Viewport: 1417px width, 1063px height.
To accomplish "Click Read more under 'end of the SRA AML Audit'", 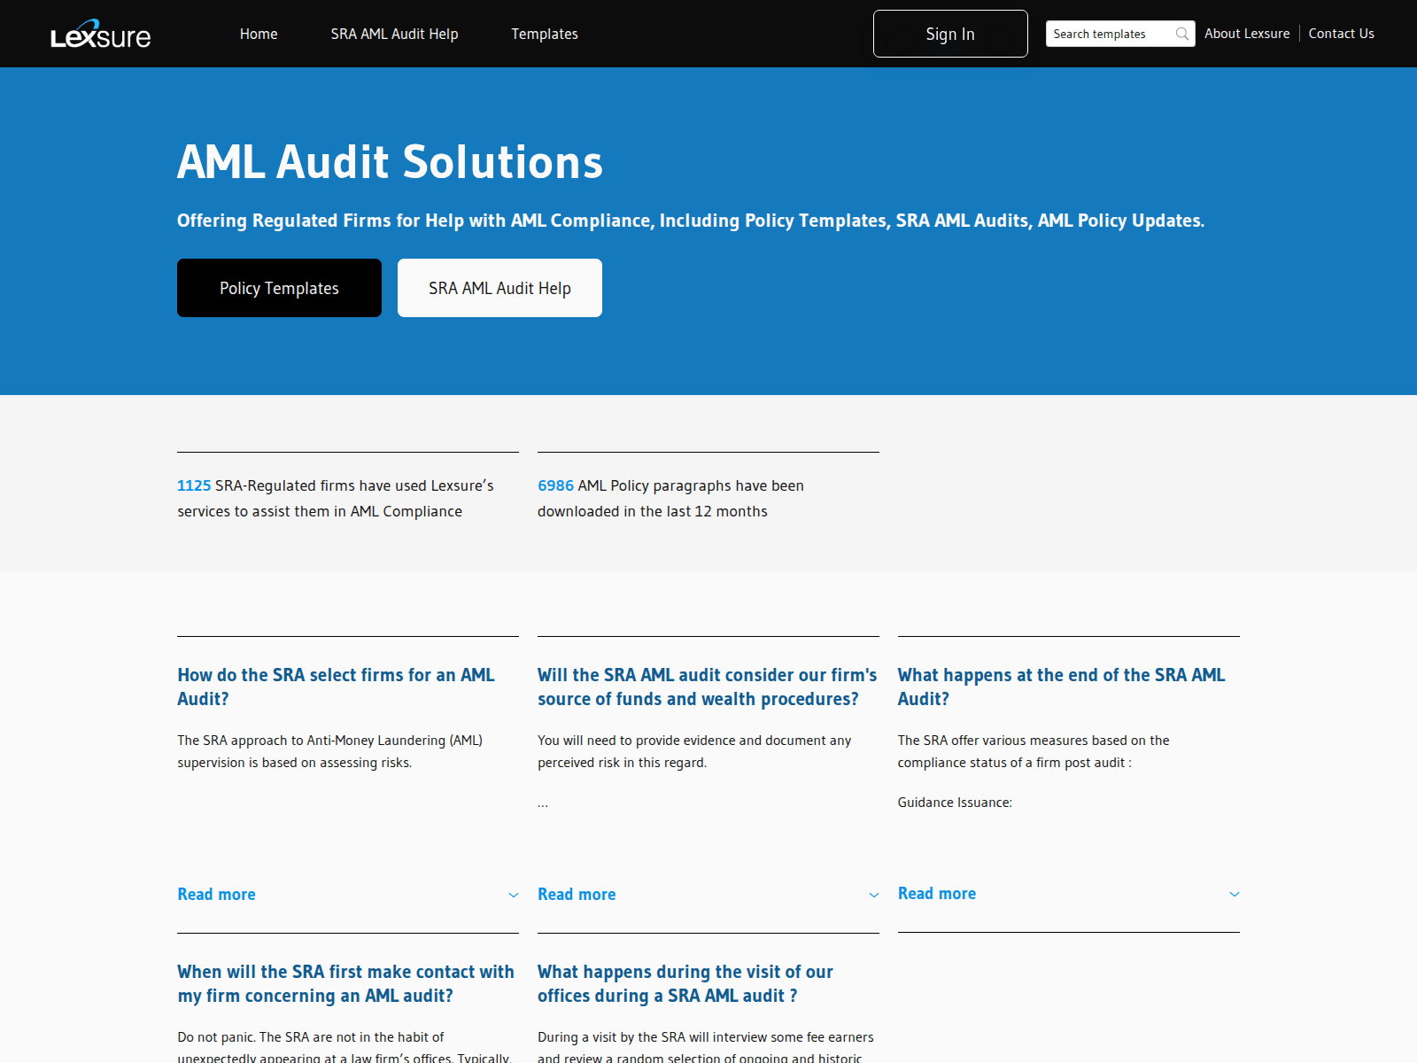I will [x=937, y=894].
